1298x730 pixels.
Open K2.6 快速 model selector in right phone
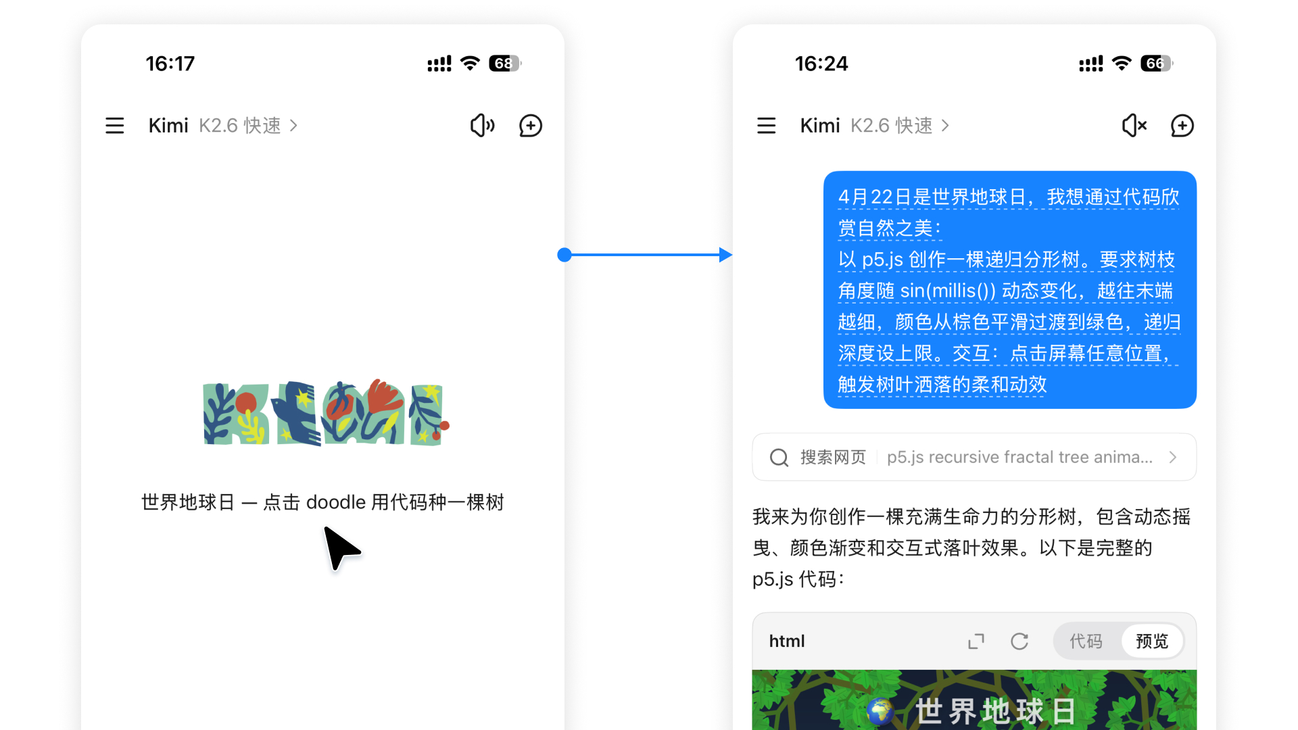tap(900, 126)
